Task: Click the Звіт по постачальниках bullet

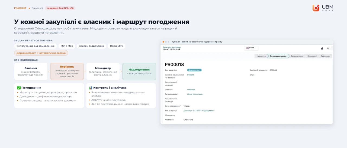Action: click(x=120, y=104)
